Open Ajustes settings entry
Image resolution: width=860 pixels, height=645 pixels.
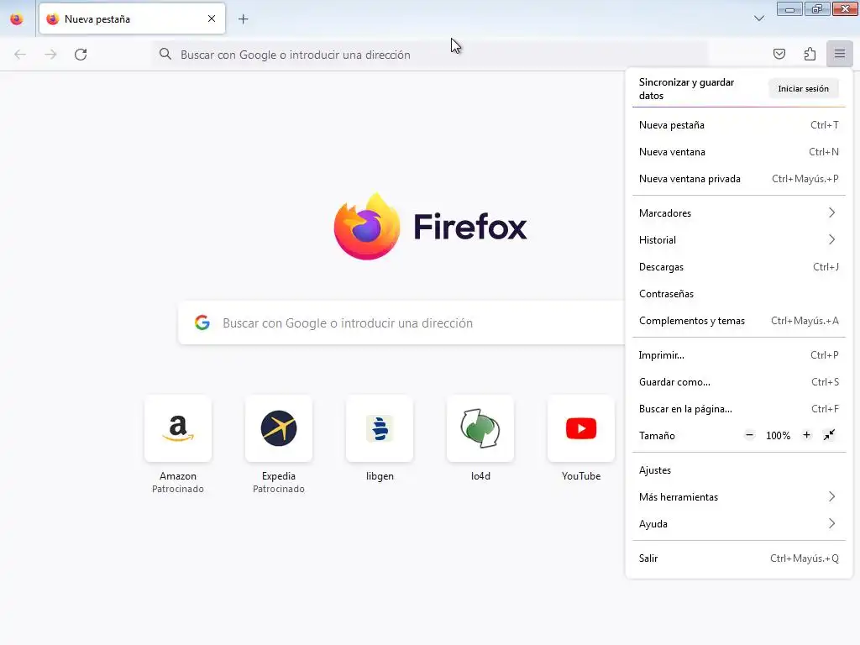738,470
